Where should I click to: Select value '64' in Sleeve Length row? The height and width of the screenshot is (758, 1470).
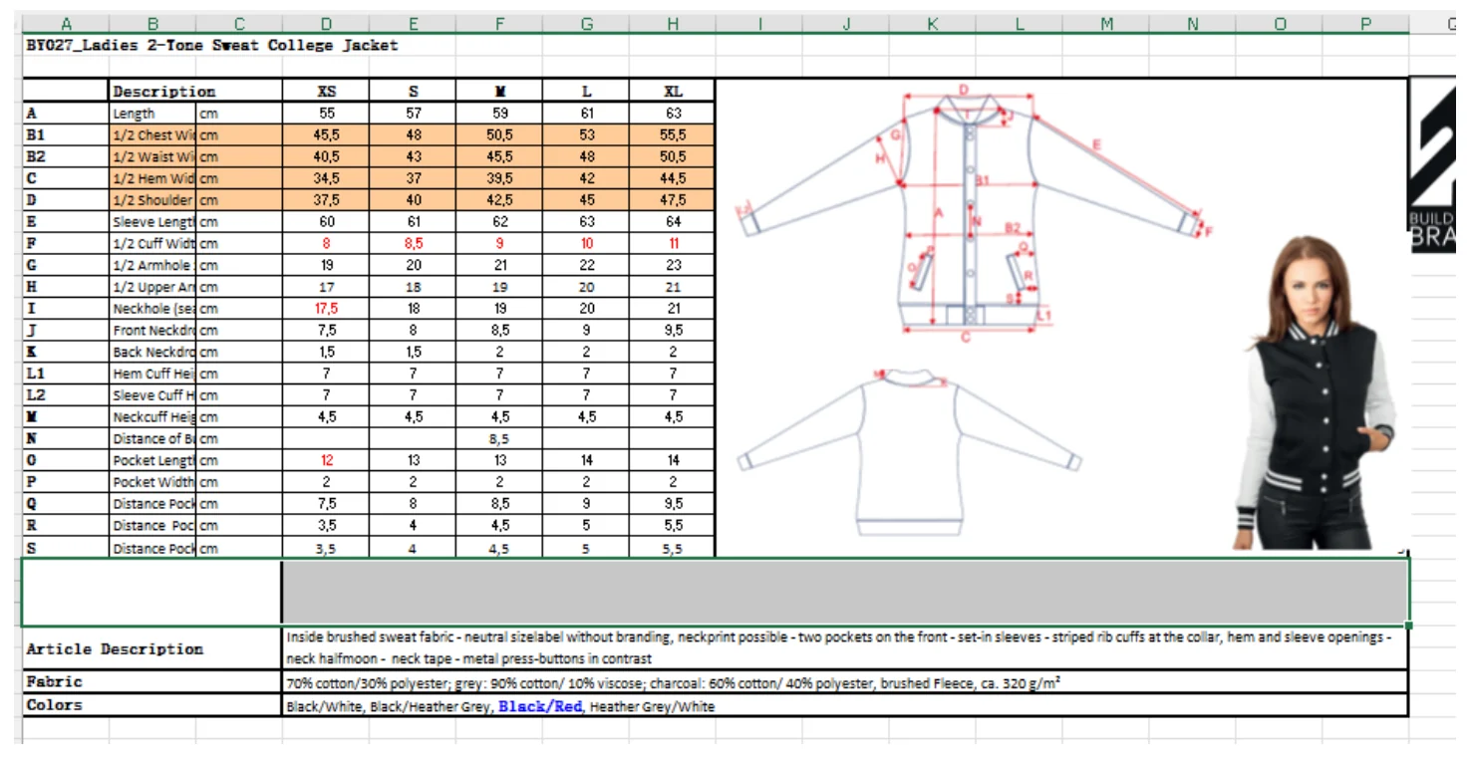point(673,222)
